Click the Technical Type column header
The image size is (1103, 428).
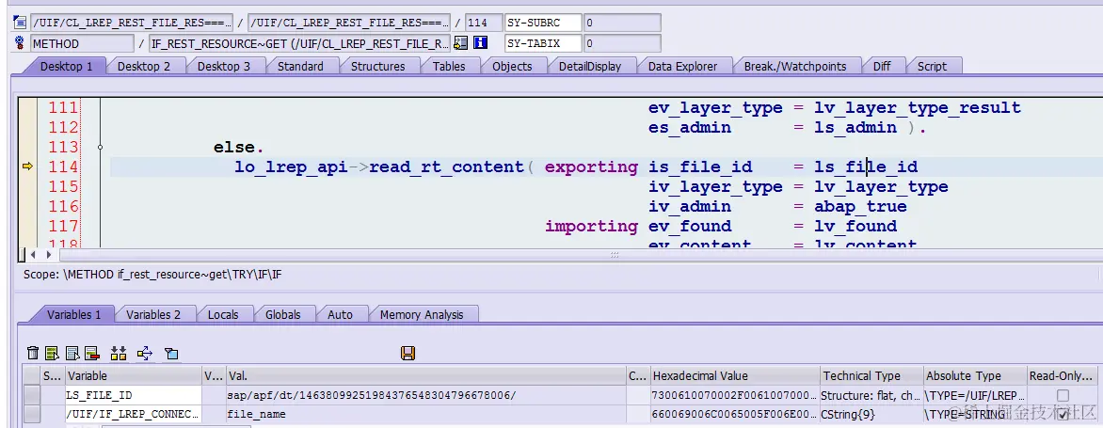click(871, 376)
